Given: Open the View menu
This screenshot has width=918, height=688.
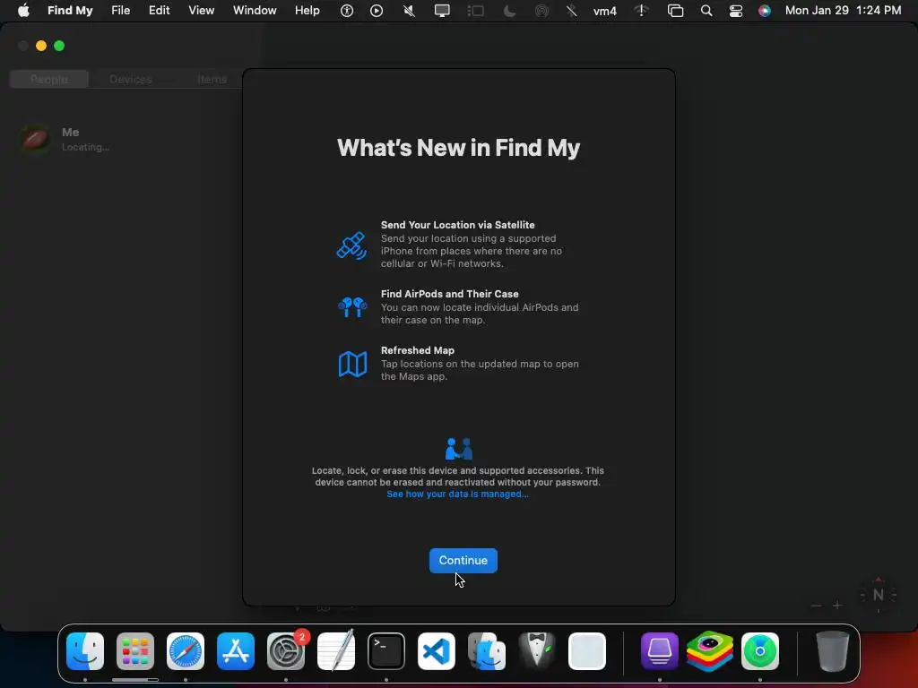Looking at the screenshot, I should click(x=201, y=11).
